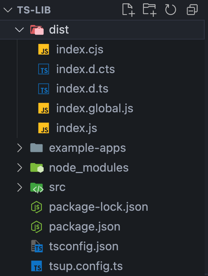Click the New Folder icon
Viewport: 208px width, 276px height.
tap(149, 10)
